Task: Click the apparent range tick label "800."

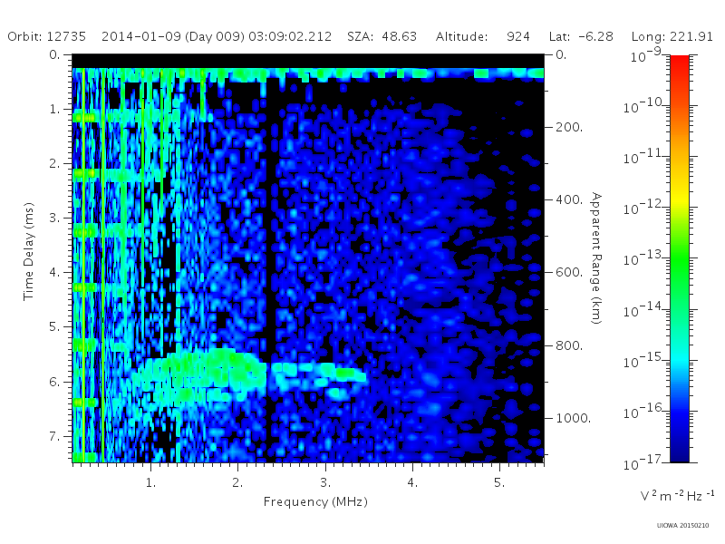Action: pos(569,345)
